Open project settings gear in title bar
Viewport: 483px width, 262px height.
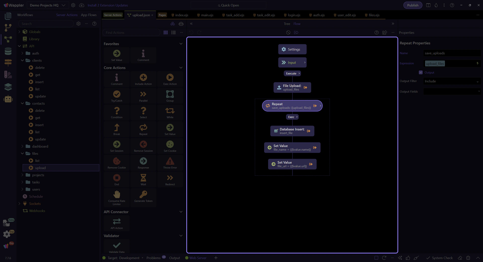(x=73, y=5)
